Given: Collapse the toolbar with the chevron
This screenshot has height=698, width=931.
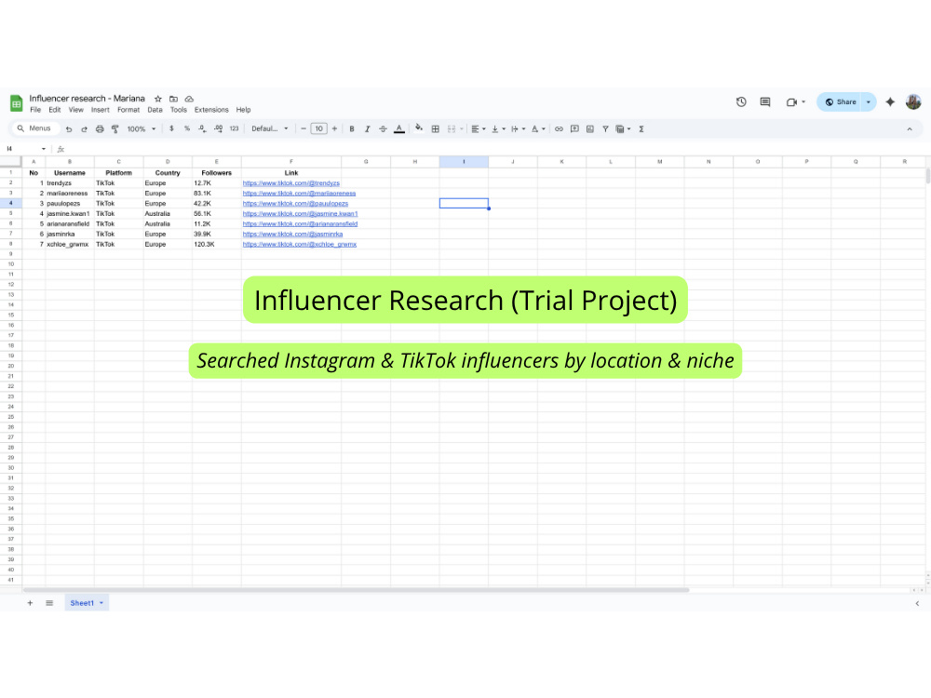Looking at the screenshot, I should tap(909, 128).
